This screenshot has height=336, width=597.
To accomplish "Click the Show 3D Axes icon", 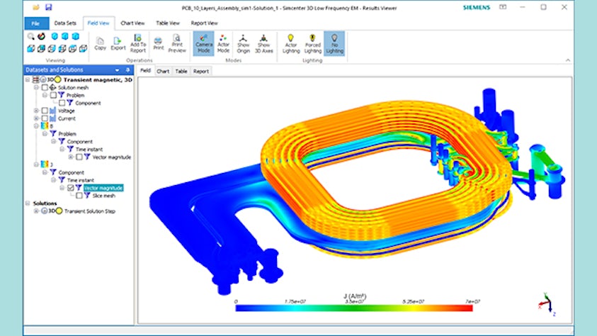I will [x=263, y=43].
